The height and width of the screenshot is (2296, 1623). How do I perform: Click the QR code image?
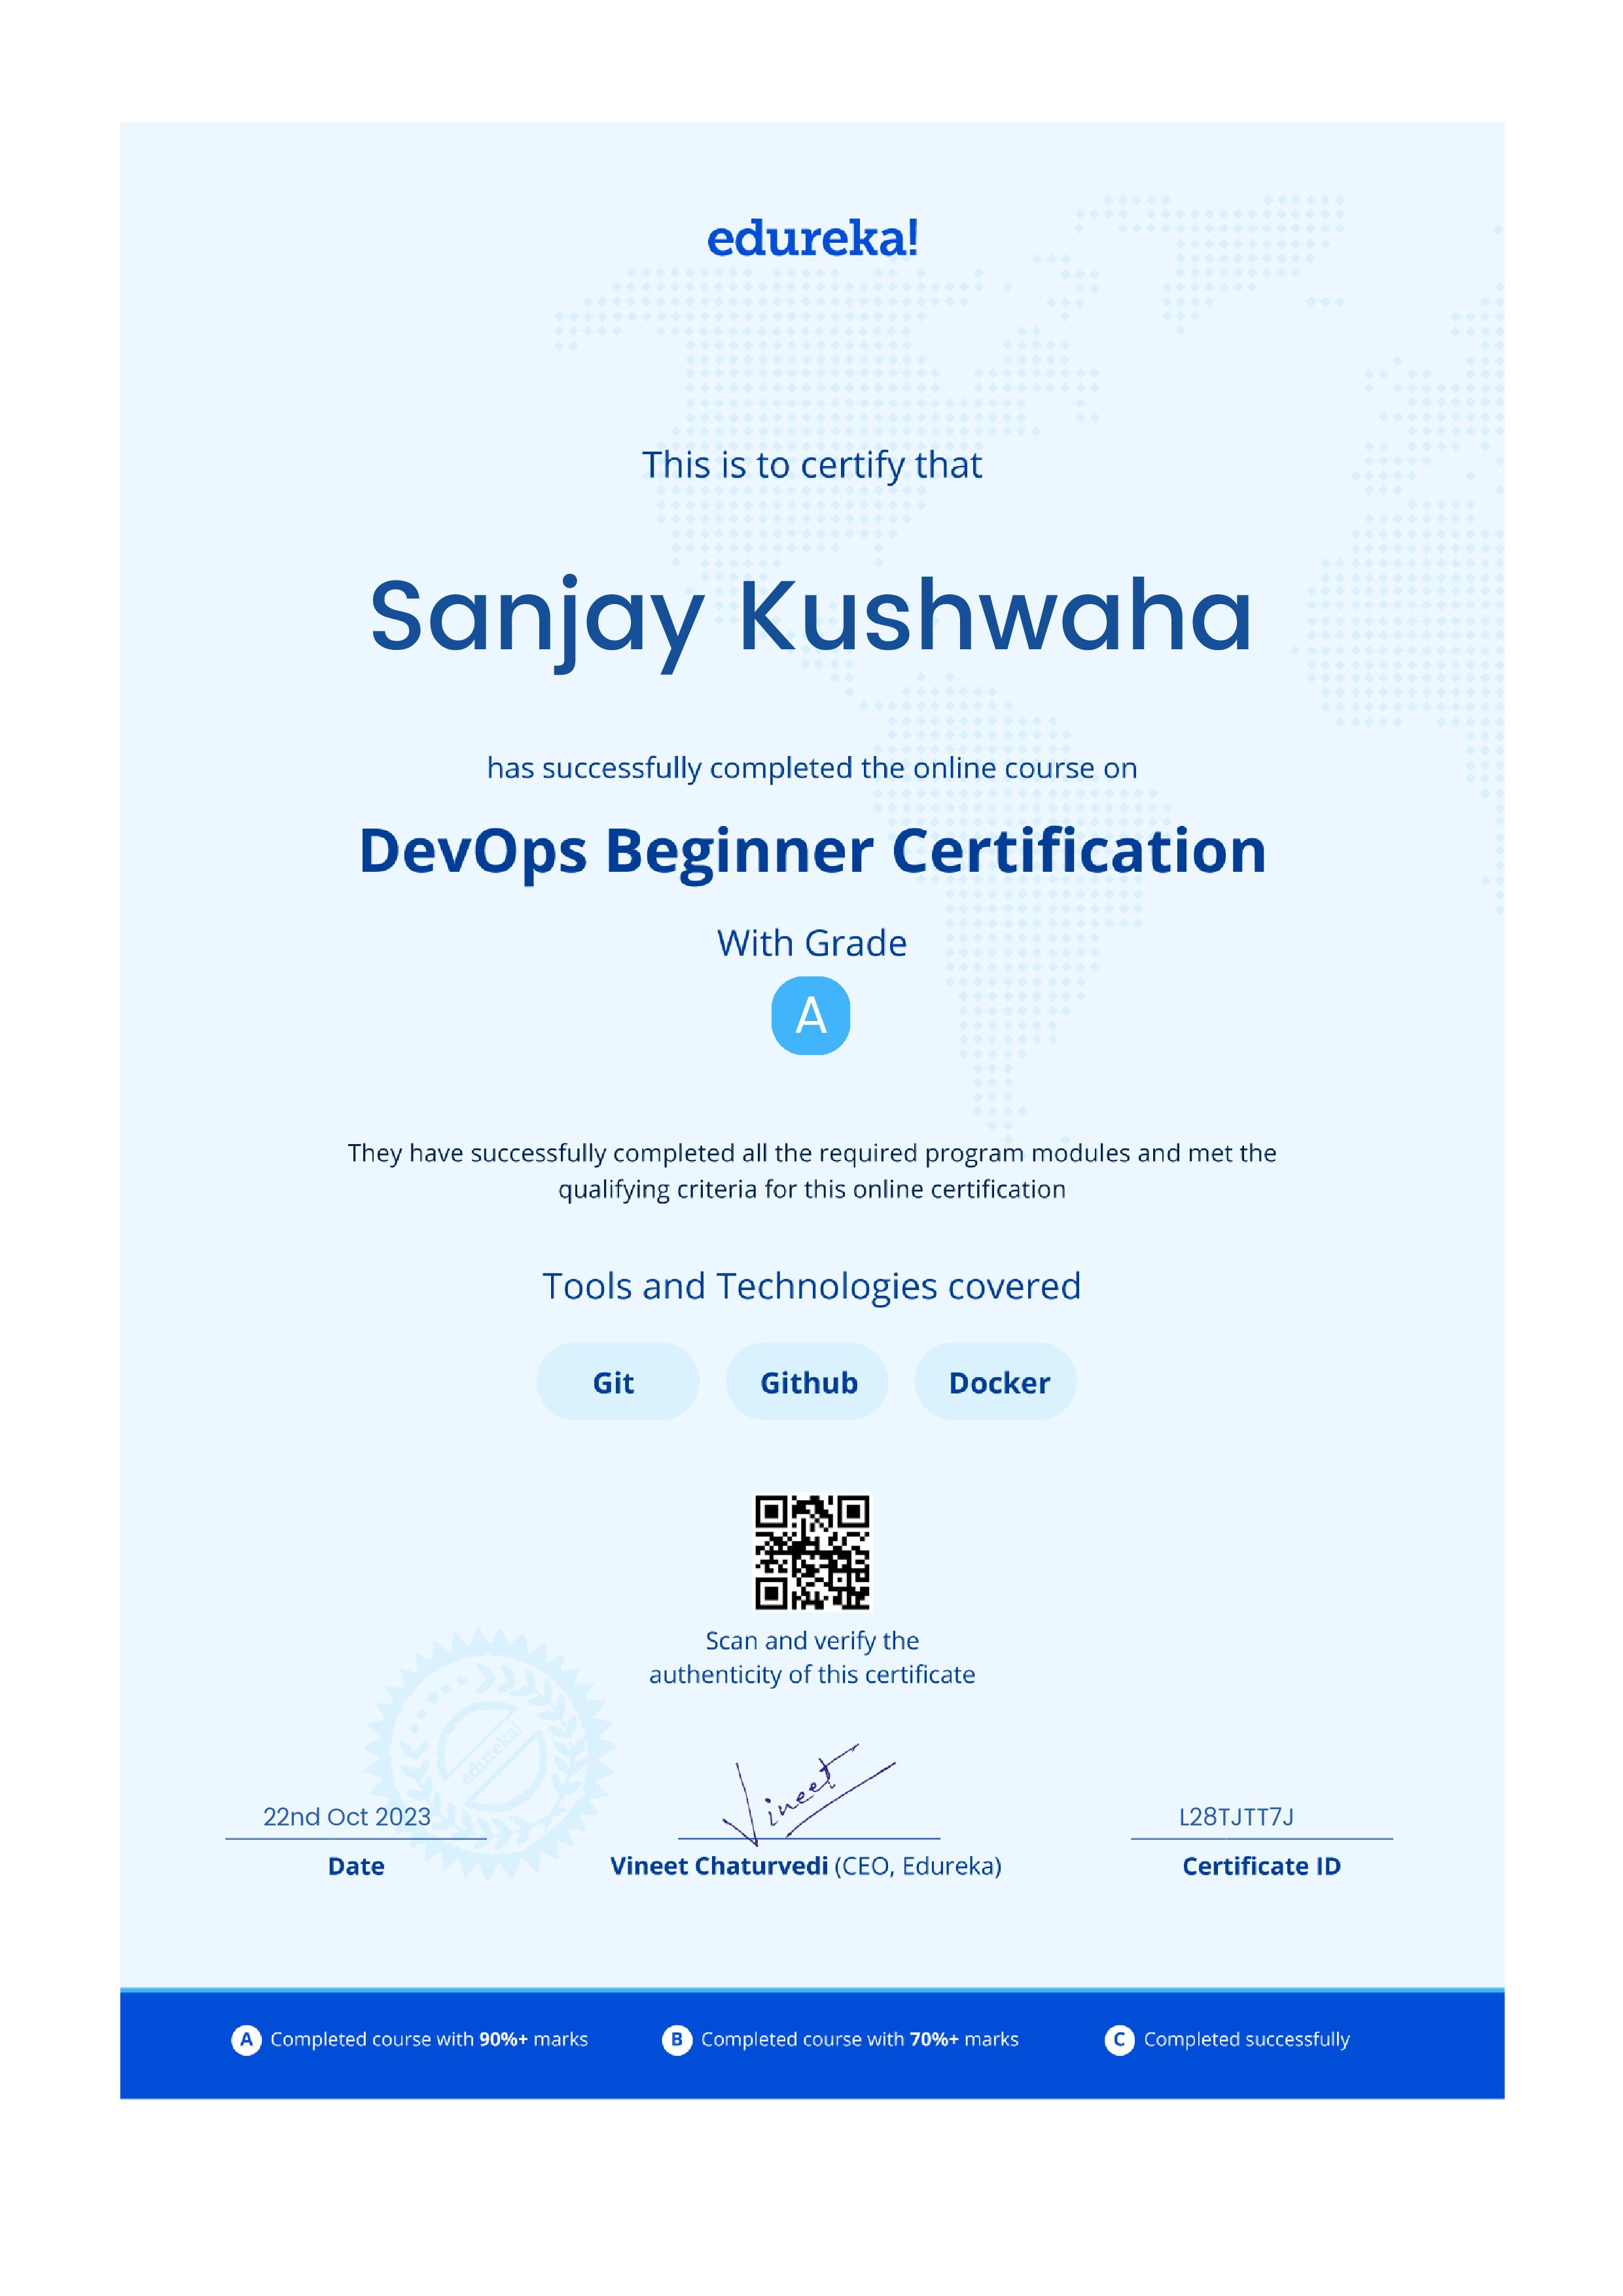click(x=812, y=1552)
